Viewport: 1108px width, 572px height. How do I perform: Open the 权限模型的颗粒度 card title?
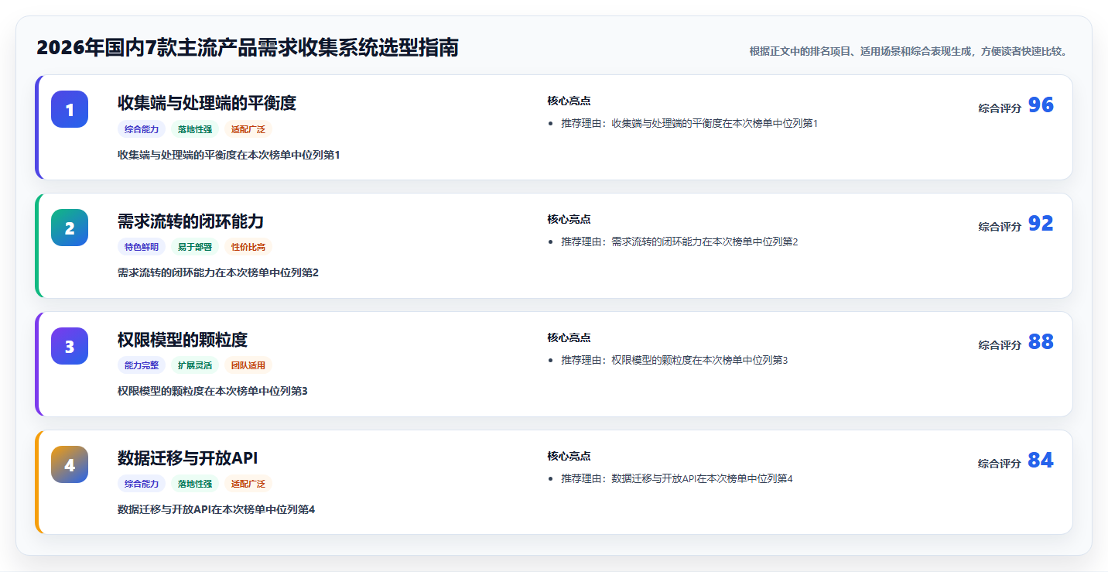[x=183, y=340]
